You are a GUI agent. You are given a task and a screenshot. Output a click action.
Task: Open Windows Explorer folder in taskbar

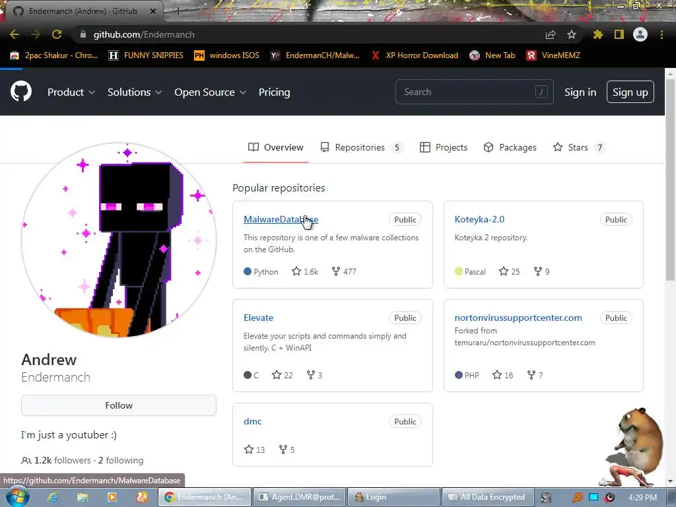pyautogui.click(x=83, y=498)
